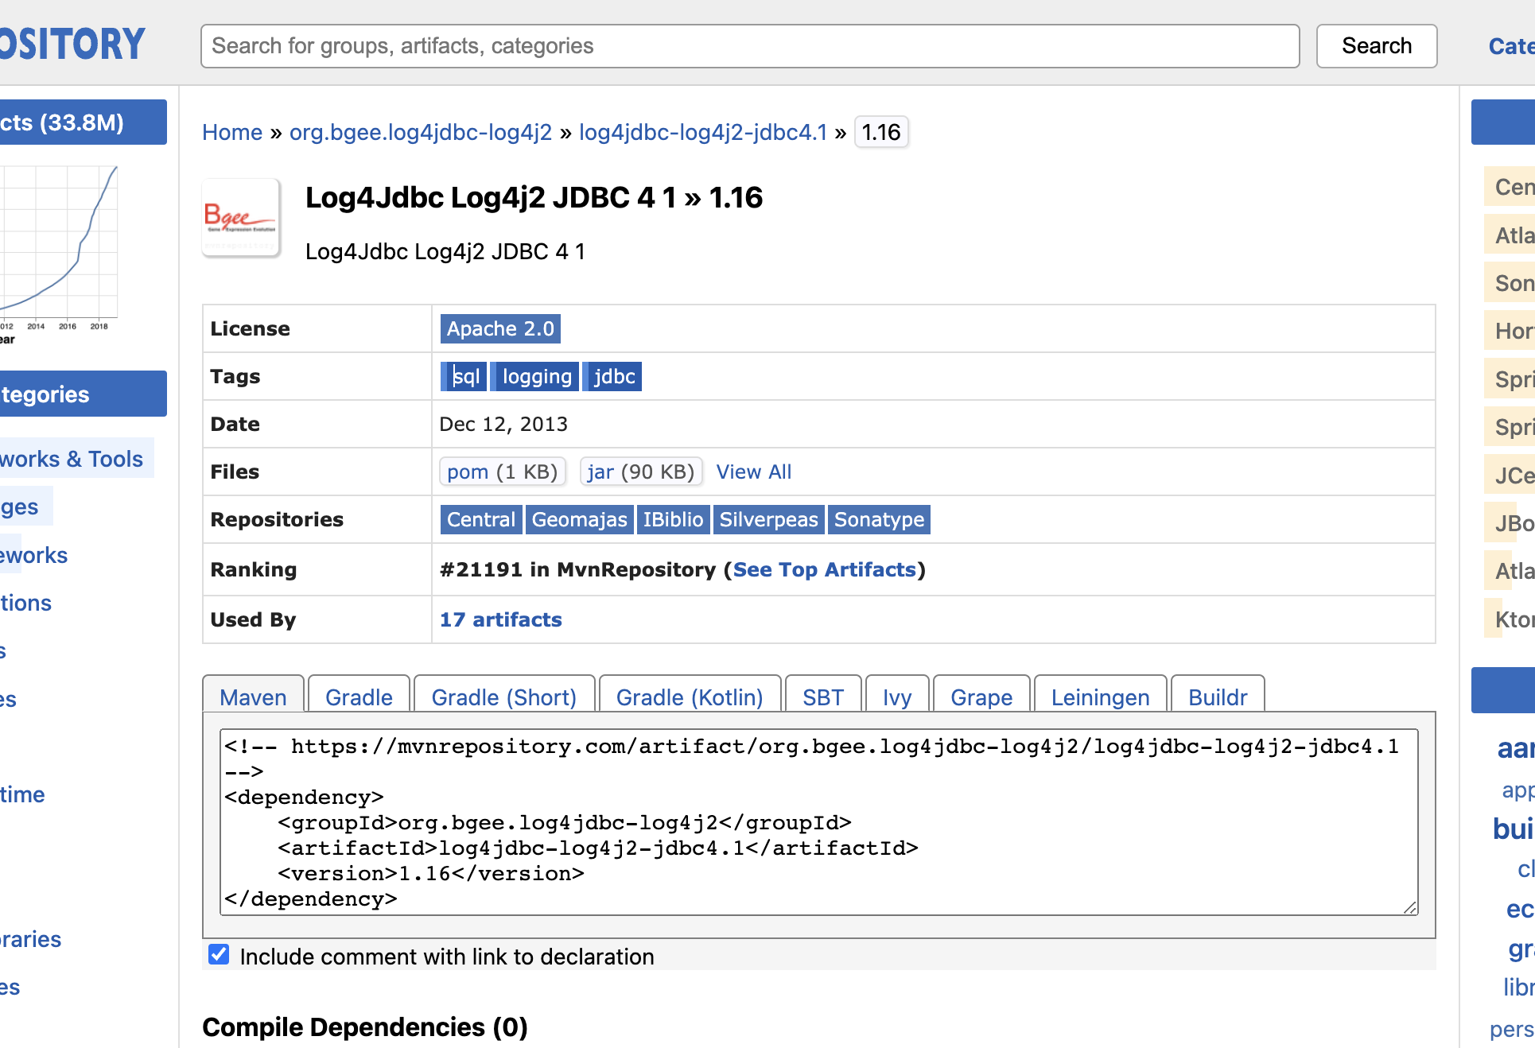The height and width of the screenshot is (1048, 1535).
Task: Click the artifacts usage growth chart
Action: pyautogui.click(x=60, y=246)
